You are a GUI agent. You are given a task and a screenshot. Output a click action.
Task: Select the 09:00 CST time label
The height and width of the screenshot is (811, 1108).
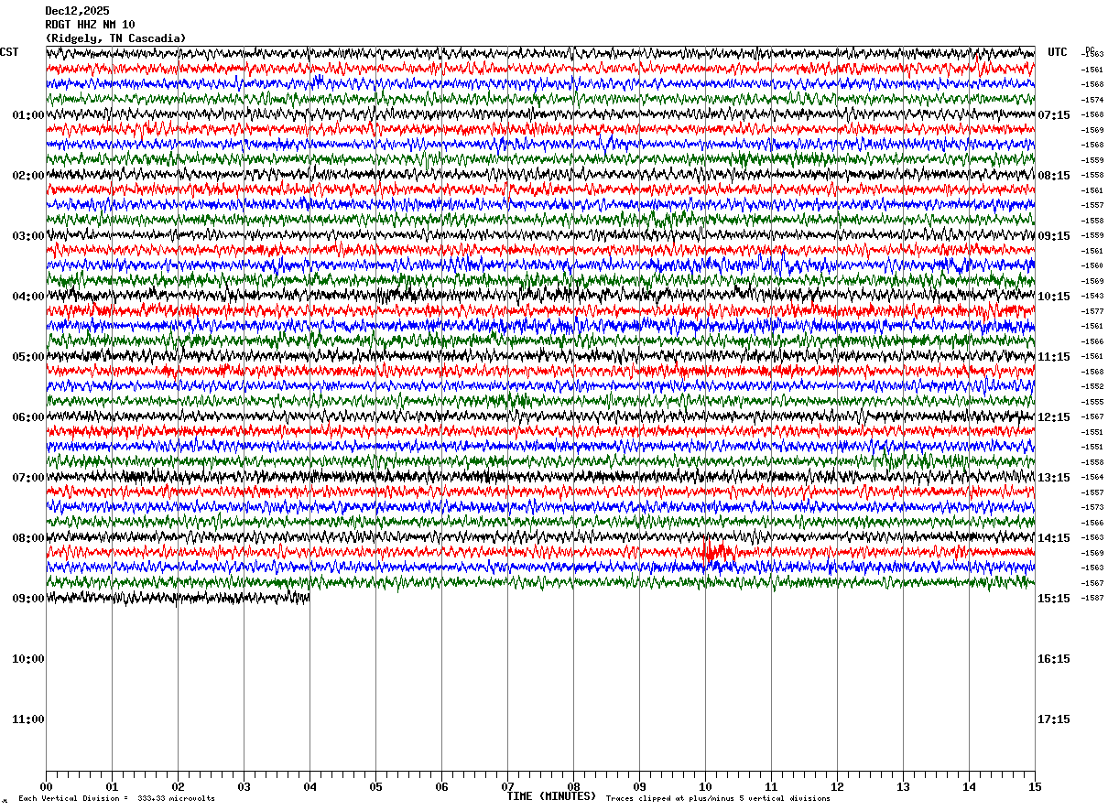27,599
